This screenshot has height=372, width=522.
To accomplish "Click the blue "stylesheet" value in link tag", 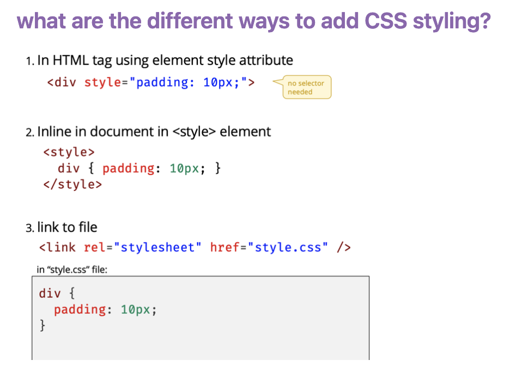I will coord(157,248).
